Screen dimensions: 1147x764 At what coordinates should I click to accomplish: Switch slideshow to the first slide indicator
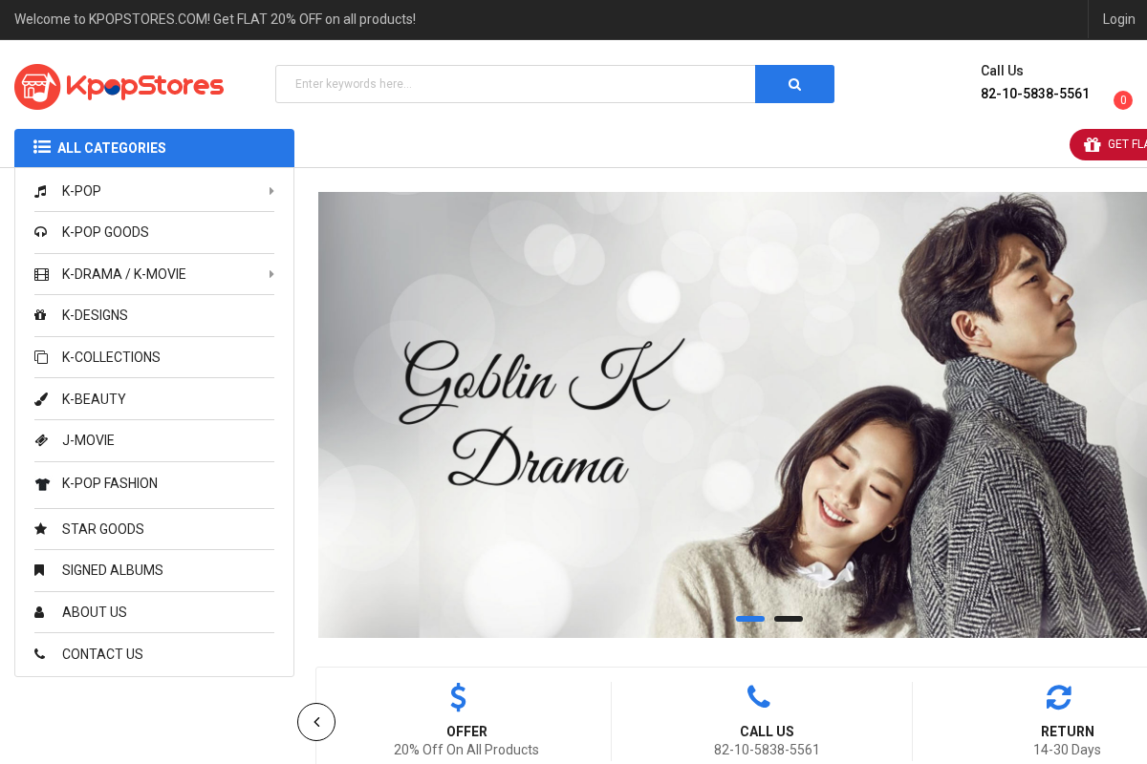click(x=750, y=619)
